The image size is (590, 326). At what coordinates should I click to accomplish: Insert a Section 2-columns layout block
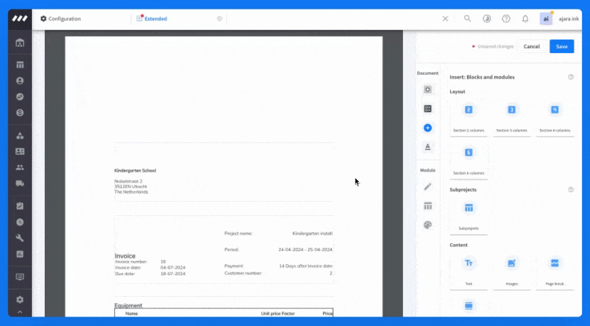[x=468, y=110]
